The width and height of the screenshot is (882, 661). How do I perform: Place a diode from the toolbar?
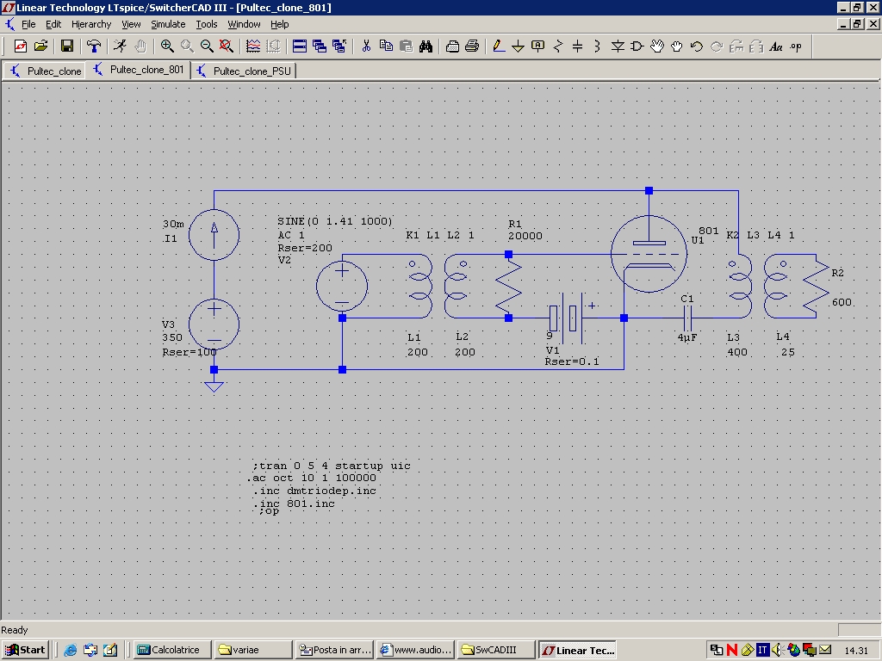point(618,46)
